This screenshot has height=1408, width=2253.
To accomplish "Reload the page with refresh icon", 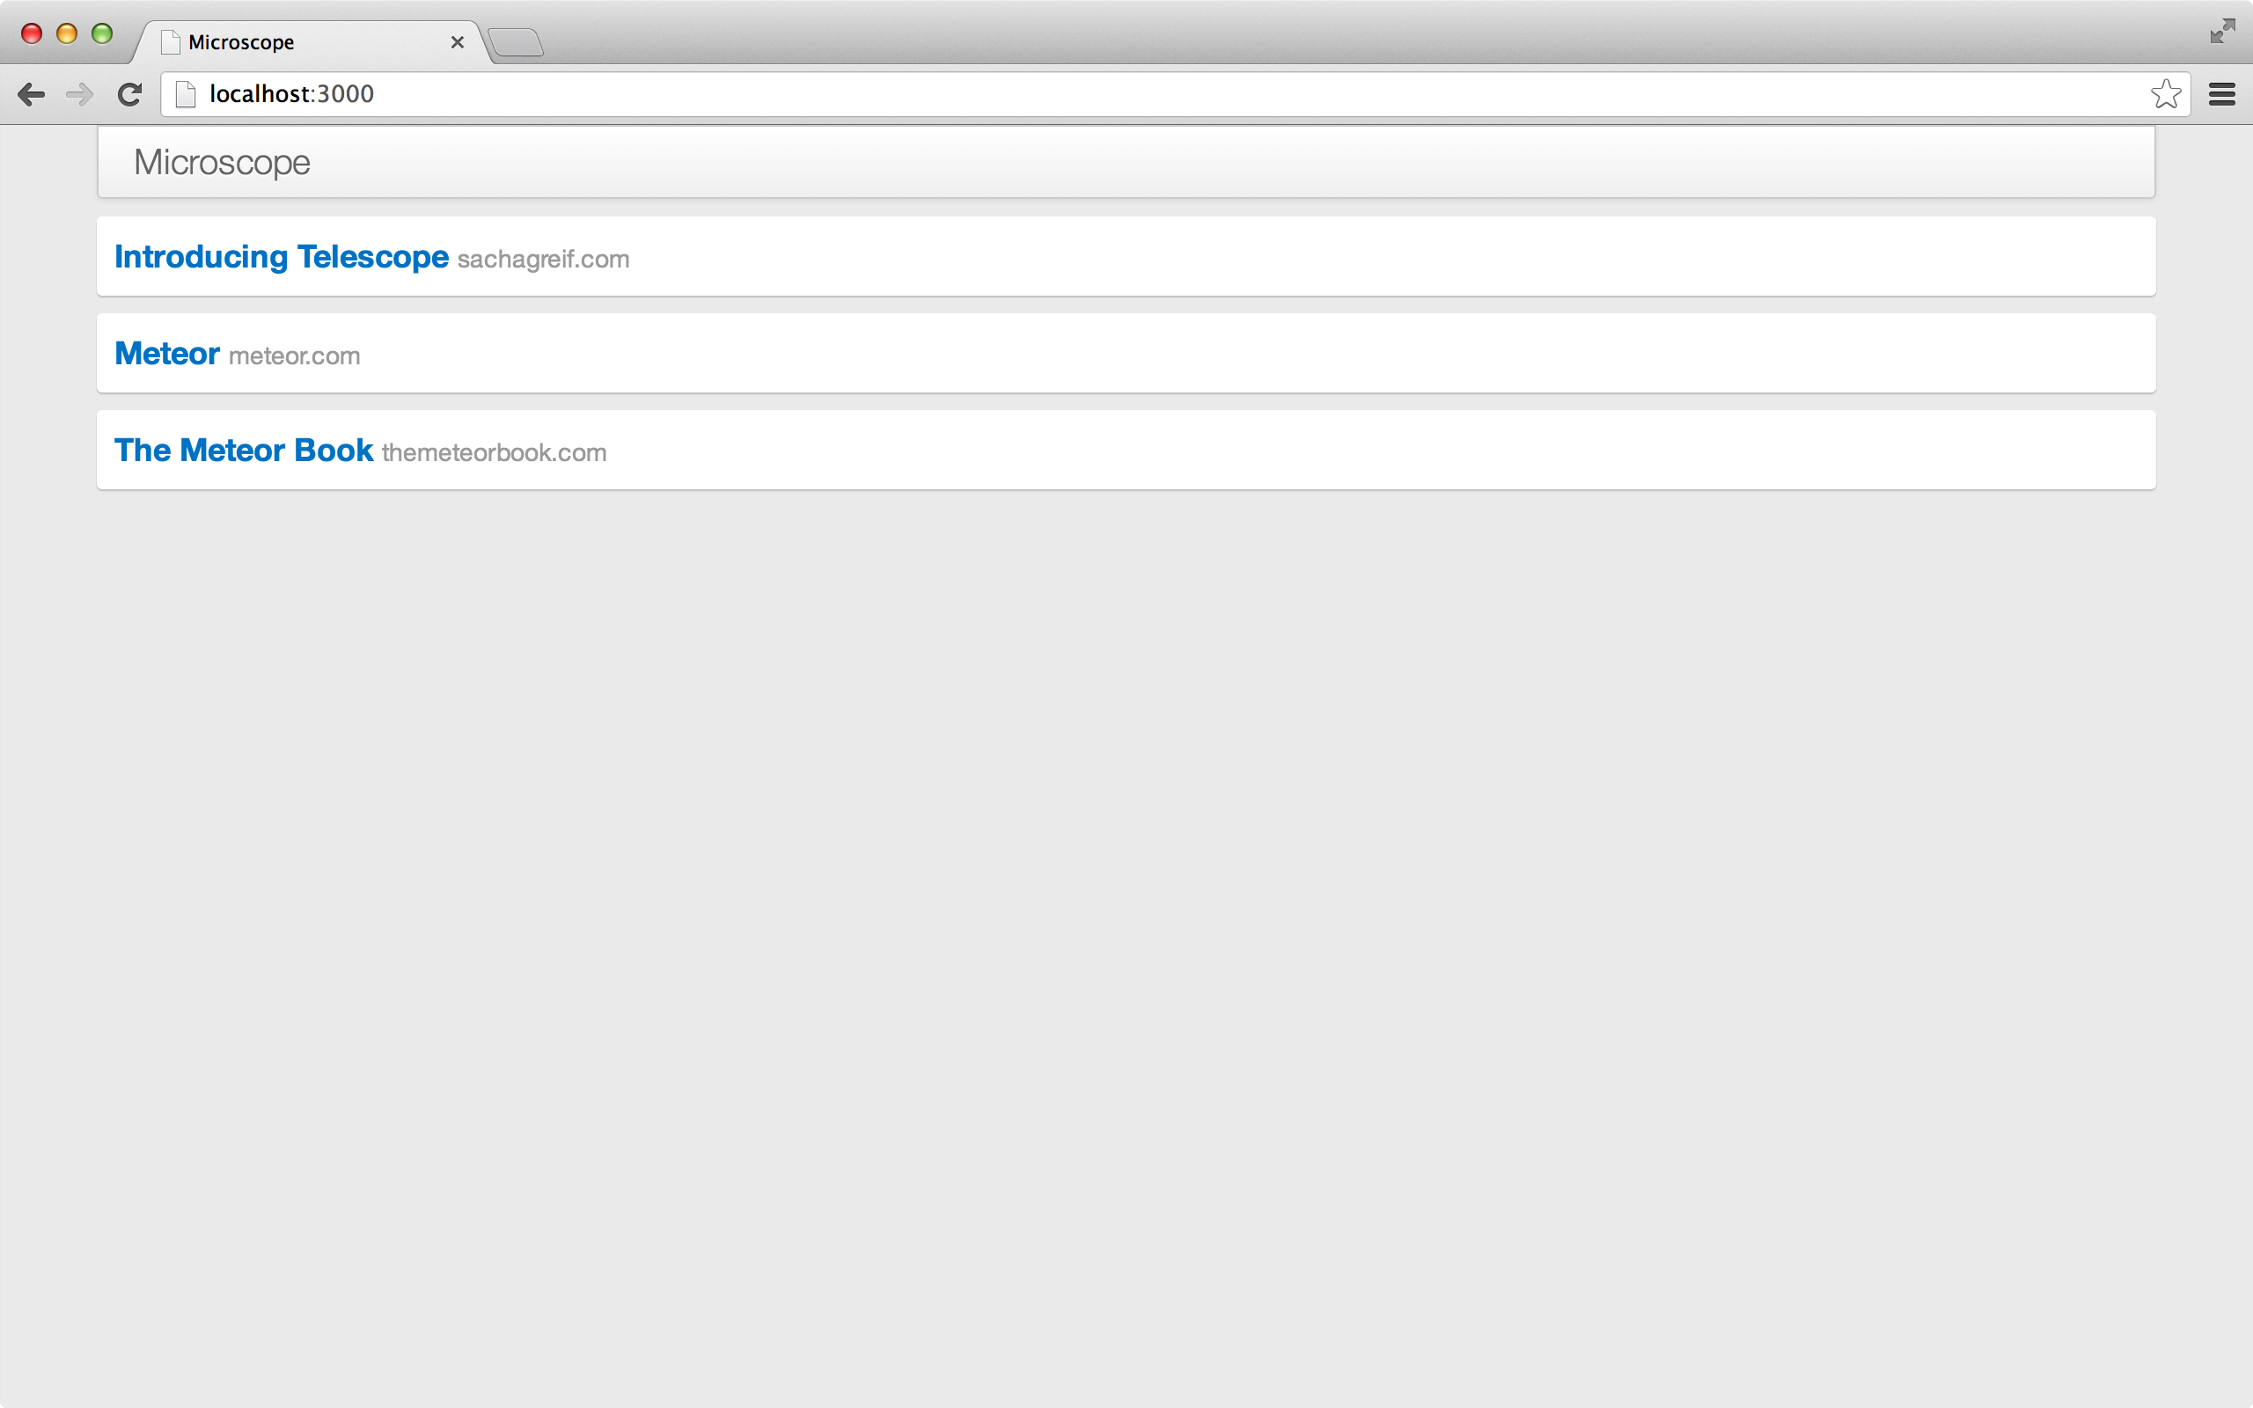I will coord(129,94).
